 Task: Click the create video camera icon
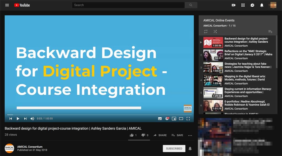point(233,5)
